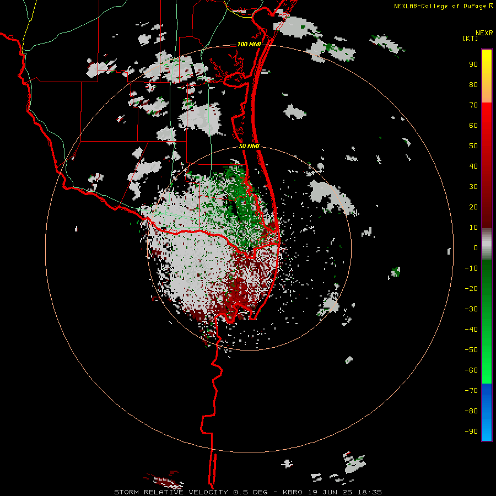This screenshot has height=496, width=496.
Task: Click the -50 value on the velocity scale
Action: 471,350
